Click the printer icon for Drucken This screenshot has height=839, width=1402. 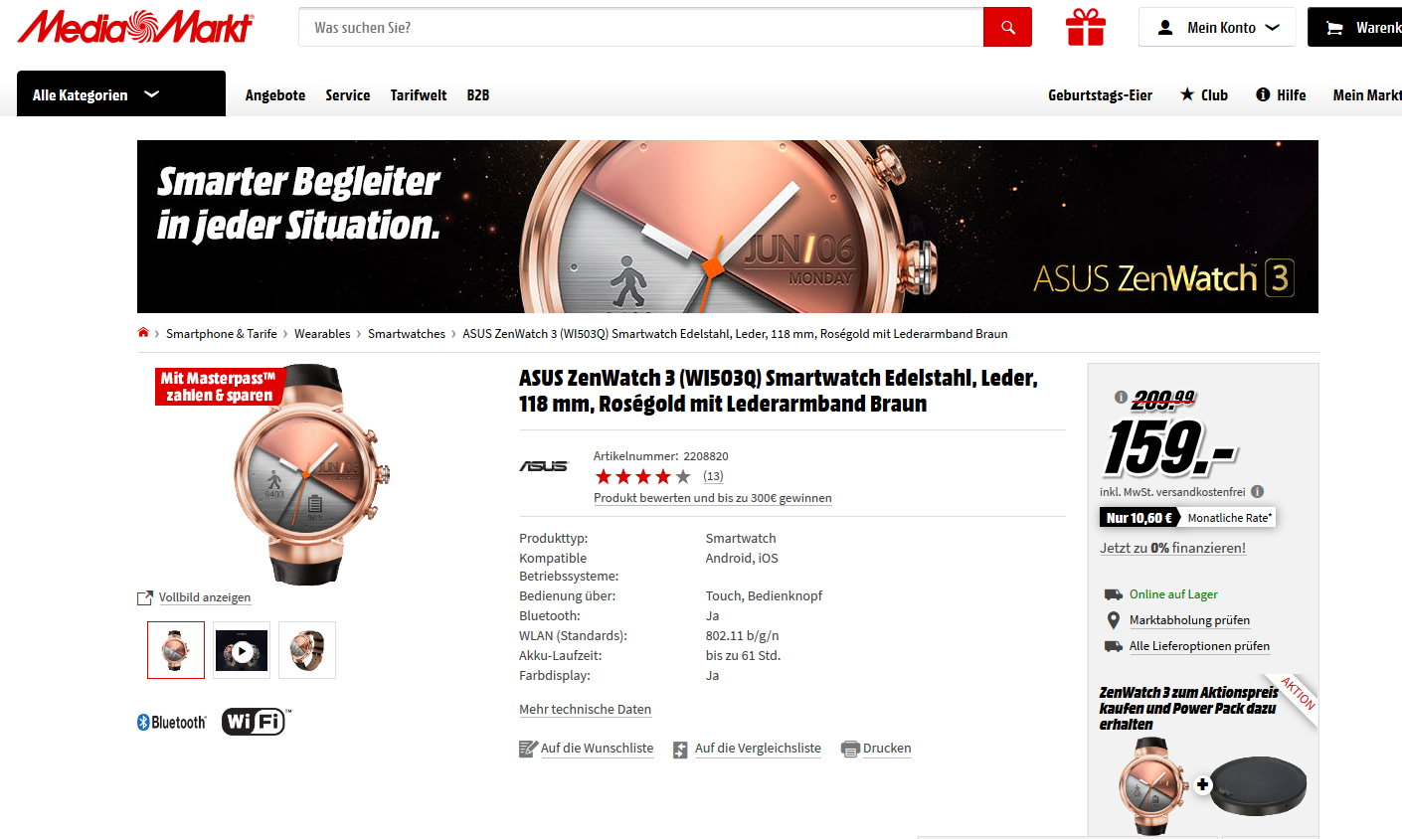850,749
